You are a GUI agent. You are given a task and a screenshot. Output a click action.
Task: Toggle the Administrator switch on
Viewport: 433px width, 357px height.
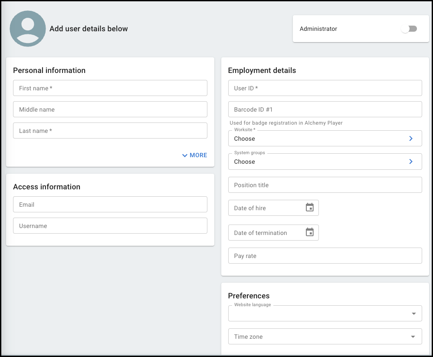click(409, 29)
